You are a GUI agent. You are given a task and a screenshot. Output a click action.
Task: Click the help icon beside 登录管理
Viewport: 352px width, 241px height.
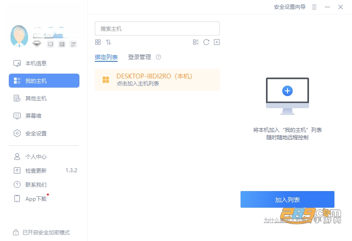point(158,57)
